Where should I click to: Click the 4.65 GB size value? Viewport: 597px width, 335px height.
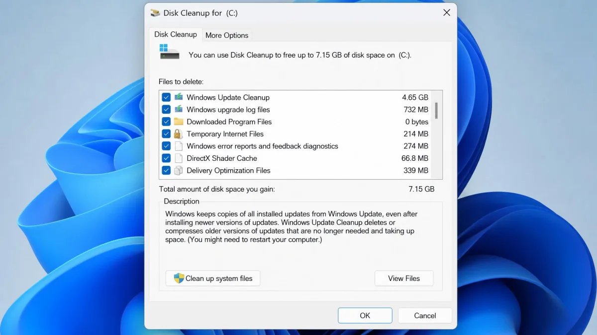(x=415, y=97)
